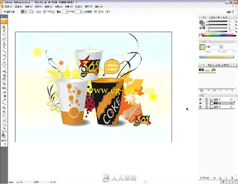Image resolution: width=238 pixels, height=184 pixels.
Task: Select the Gradient tool in toolbox
Action: [4, 96]
